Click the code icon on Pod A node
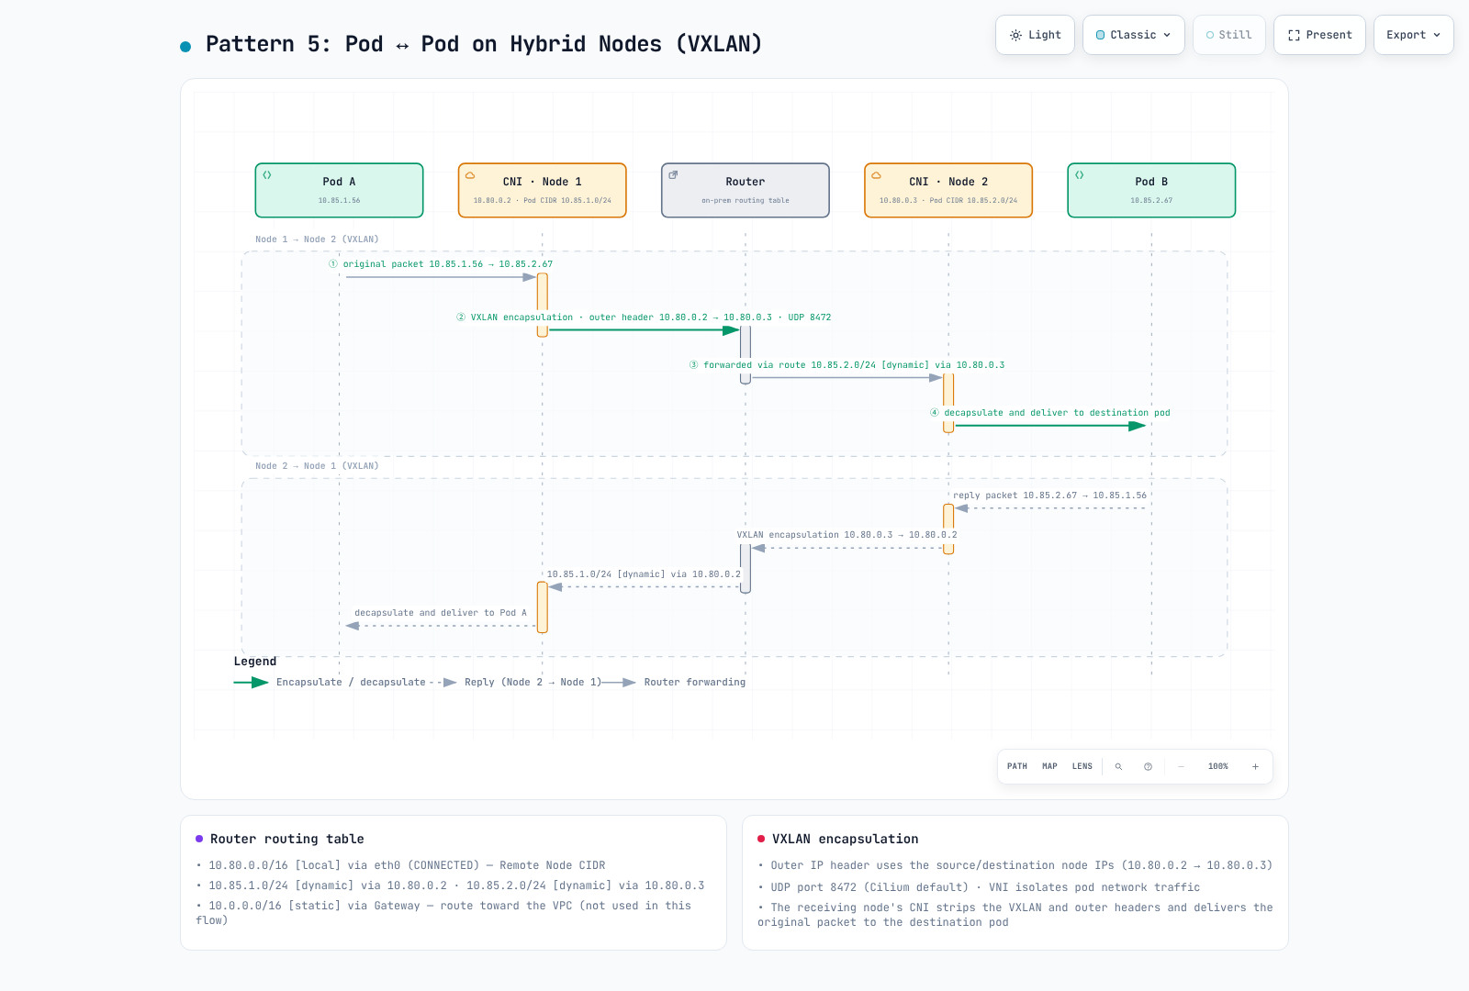The height and width of the screenshot is (991, 1469). [x=267, y=174]
